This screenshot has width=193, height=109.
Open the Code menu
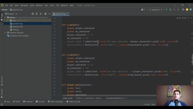(x=32, y=5)
